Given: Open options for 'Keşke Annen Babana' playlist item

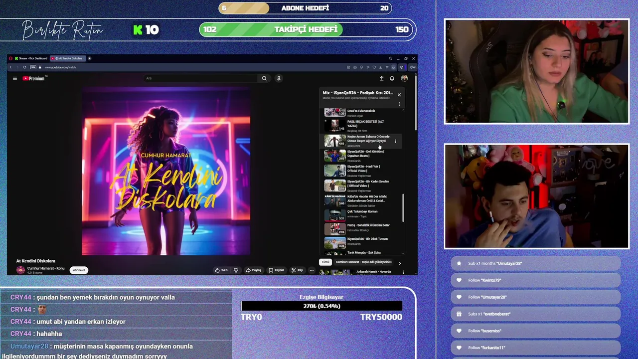Looking at the screenshot, I should click(x=395, y=141).
